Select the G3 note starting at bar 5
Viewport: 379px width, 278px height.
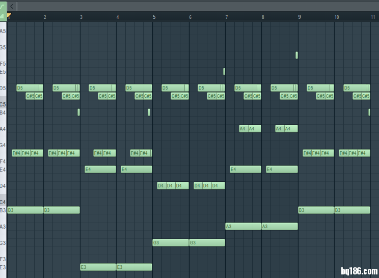[171, 243]
